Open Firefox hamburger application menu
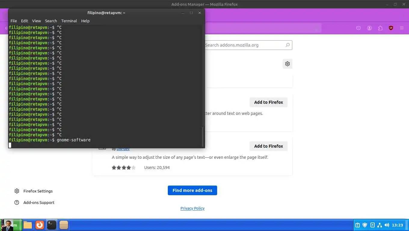This screenshot has height=231, width=409. [402, 28]
